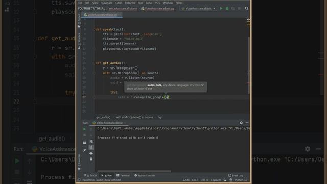Toggle scroll to end icon in Run panel

coord(91,147)
